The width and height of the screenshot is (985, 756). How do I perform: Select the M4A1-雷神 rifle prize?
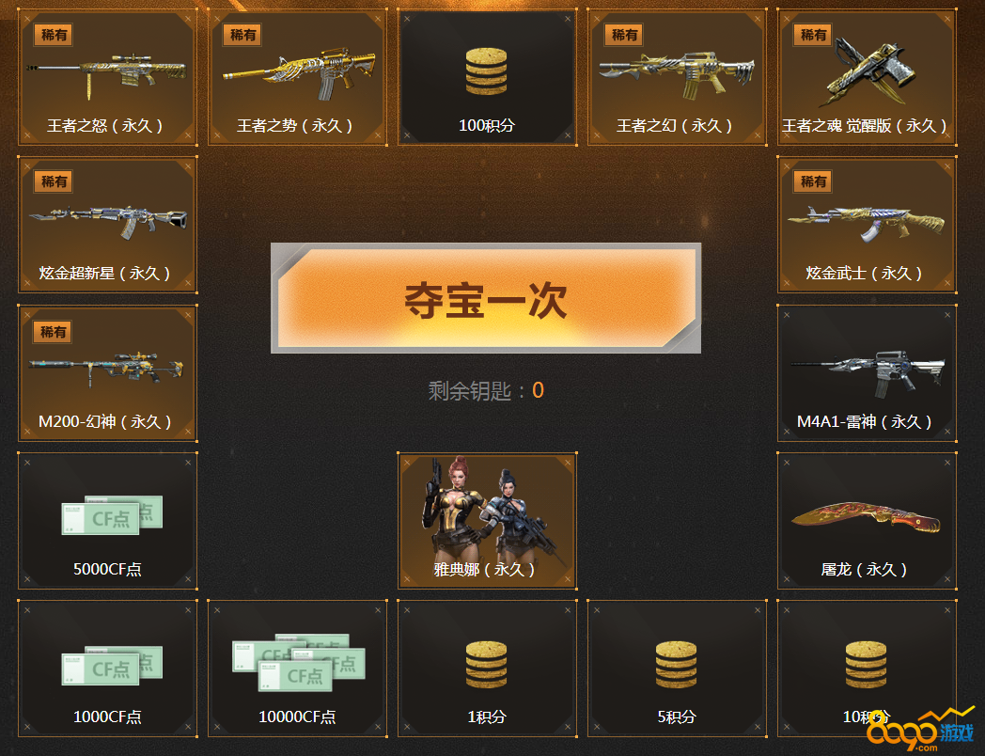click(x=867, y=373)
